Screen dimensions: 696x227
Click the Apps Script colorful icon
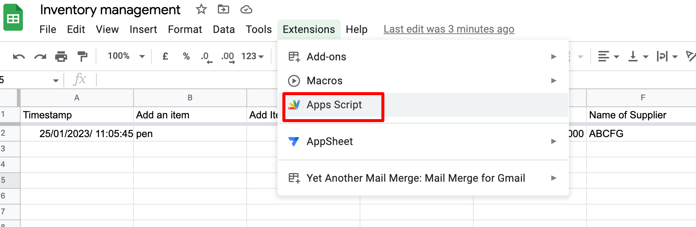tap(294, 105)
